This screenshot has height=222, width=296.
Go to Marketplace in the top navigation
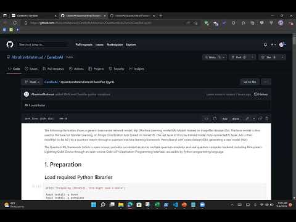coord(115,44)
